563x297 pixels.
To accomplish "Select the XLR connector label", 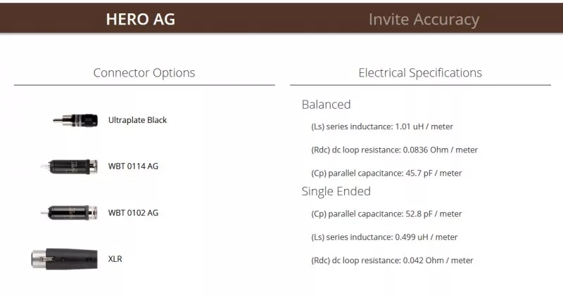I will [115, 259].
